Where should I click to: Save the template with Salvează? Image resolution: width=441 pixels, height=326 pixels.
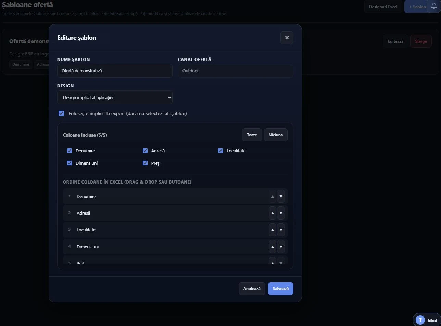[281, 289]
